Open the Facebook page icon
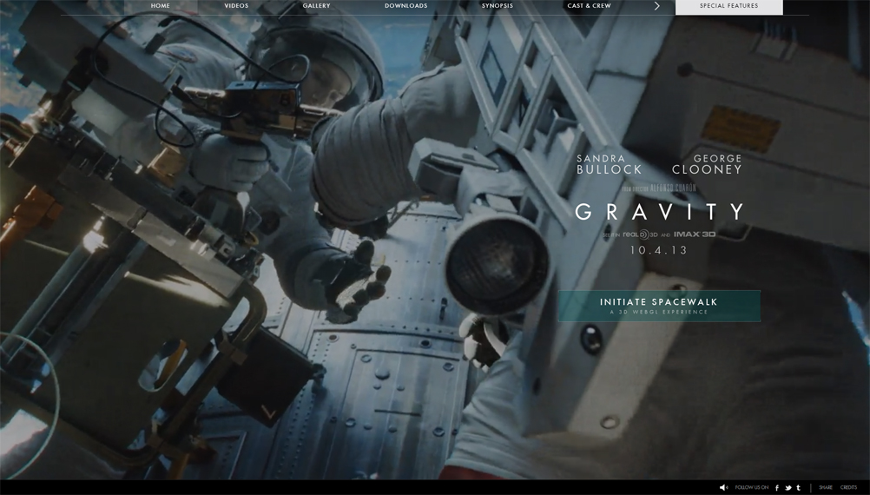 click(x=777, y=488)
